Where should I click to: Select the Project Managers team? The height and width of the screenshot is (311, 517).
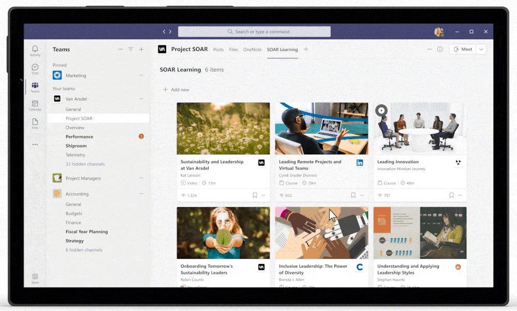(98, 178)
